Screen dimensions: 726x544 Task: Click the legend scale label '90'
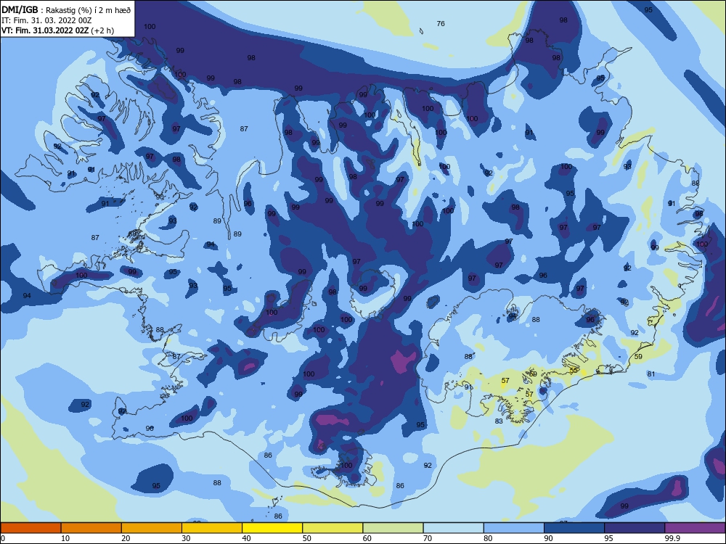(548, 538)
